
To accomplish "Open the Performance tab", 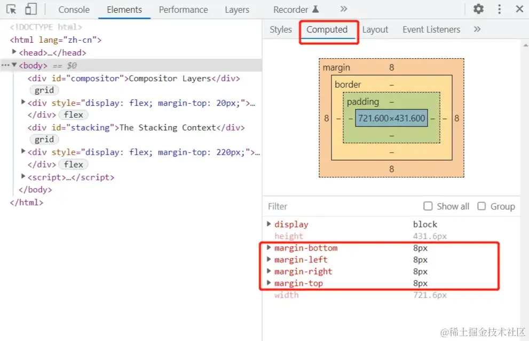I will pos(183,10).
